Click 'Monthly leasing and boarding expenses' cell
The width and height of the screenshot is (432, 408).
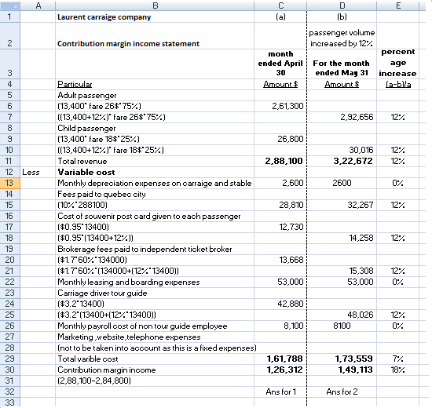point(155,282)
